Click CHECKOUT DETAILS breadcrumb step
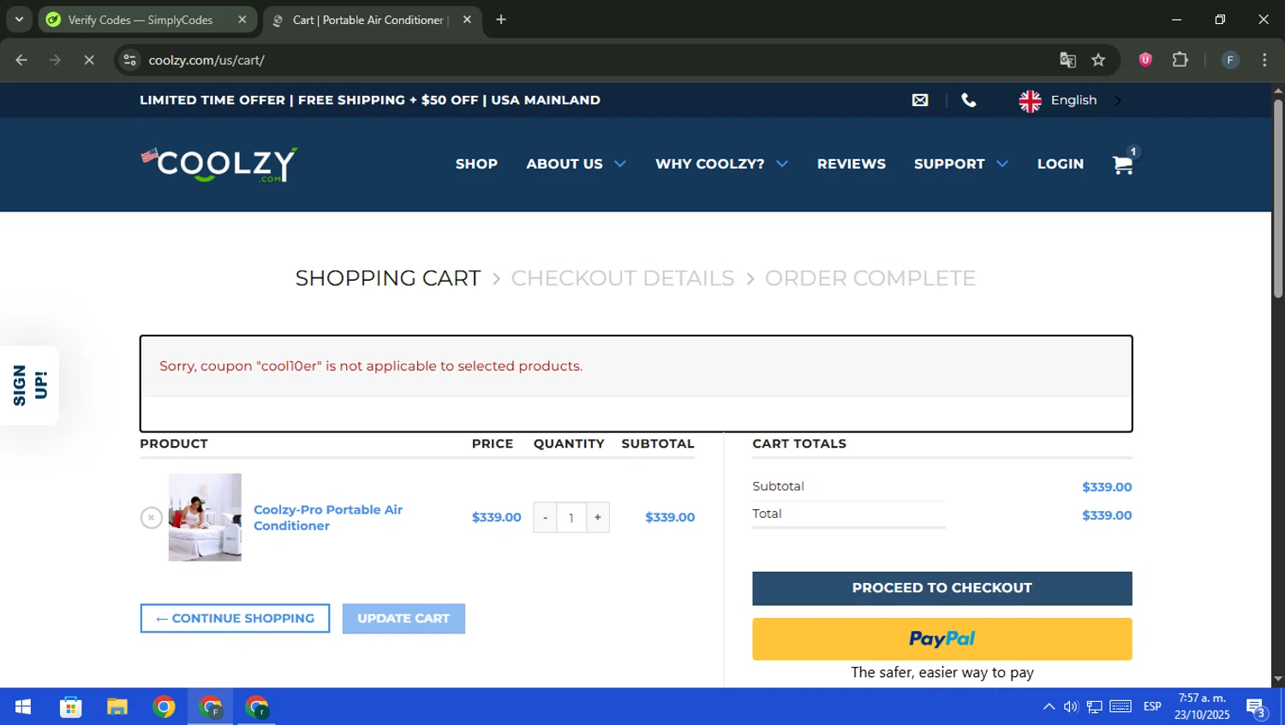 click(623, 278)
